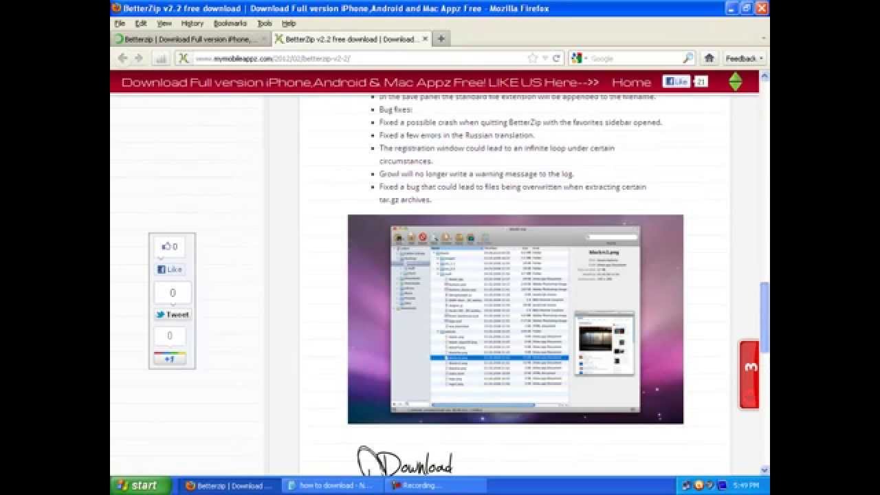Click the taskbar clock showing 5:49 PM

pyautogui.click(x=746, y=485)
